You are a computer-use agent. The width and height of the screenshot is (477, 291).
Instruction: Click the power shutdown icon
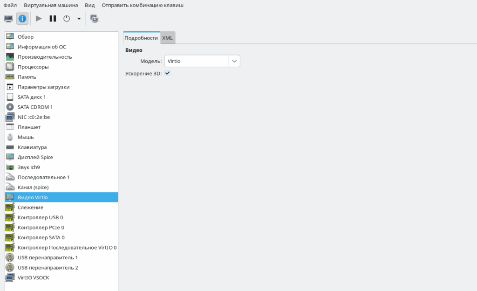pyautogui.click(x=67, y=19)
